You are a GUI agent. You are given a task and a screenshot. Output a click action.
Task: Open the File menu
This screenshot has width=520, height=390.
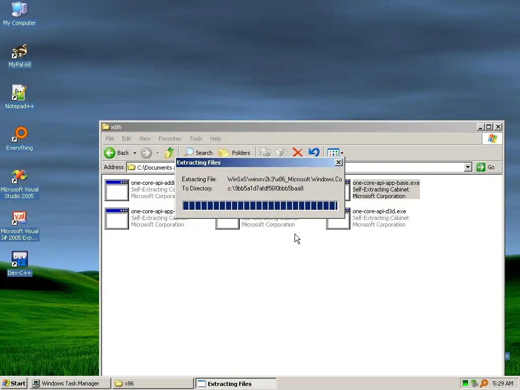pyautogui.click(x=110, y=139)
